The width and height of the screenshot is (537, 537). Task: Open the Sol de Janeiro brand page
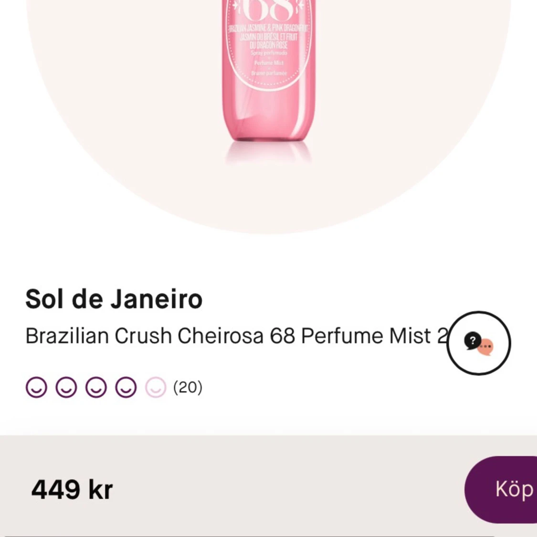(114, 299)
